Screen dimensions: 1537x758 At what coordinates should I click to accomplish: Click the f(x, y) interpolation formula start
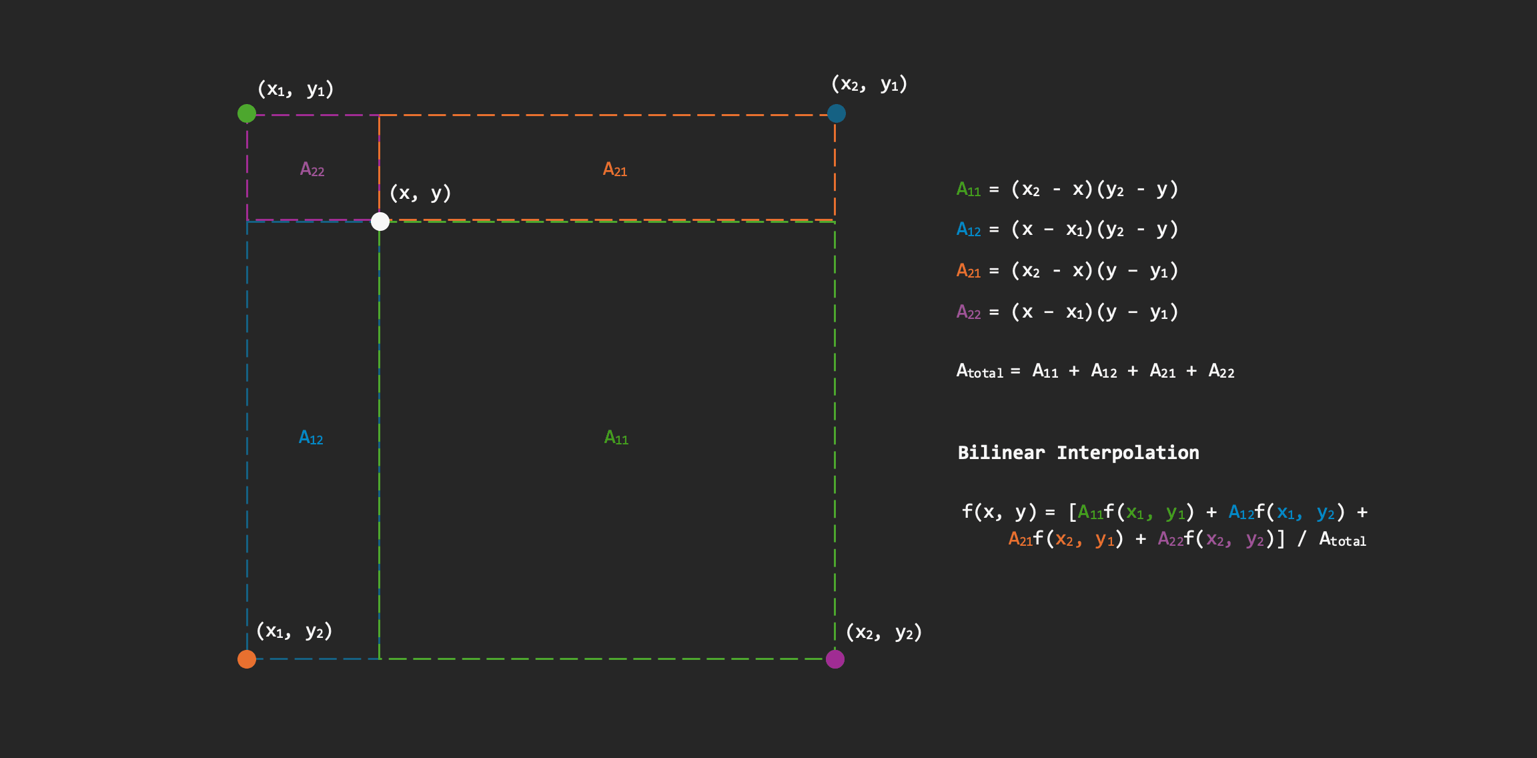999,512
